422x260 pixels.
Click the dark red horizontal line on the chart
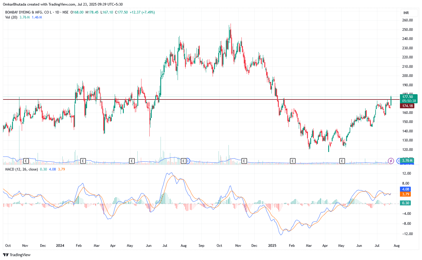(201, 99)
